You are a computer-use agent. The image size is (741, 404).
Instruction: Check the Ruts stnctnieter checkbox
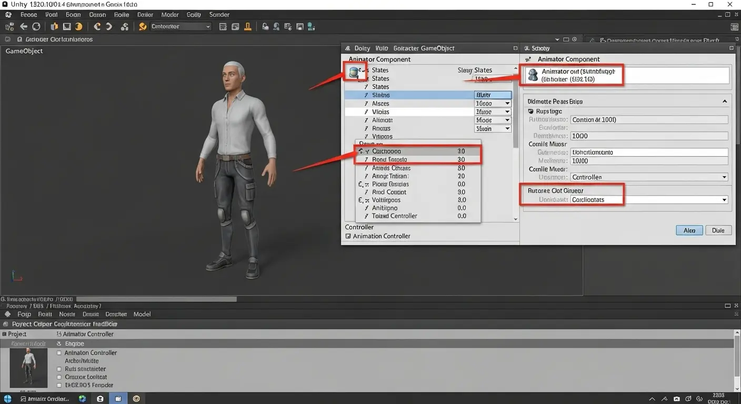58,369
